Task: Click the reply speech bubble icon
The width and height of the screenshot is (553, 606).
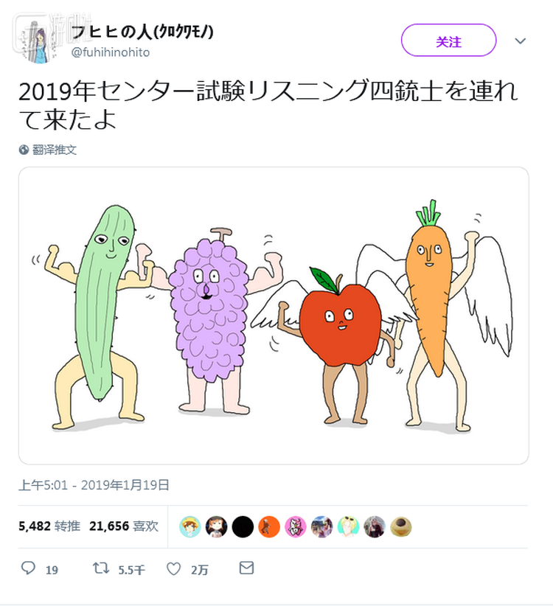Action: (29, 568)
